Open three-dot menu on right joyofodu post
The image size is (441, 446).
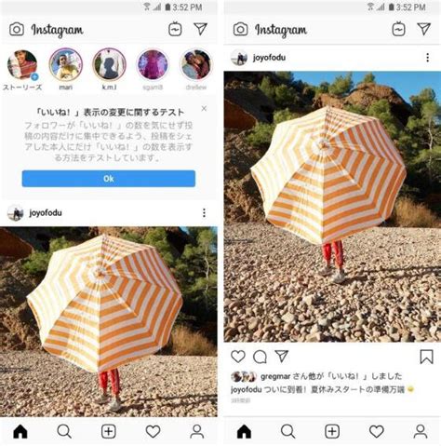click(x=427, y=58)
